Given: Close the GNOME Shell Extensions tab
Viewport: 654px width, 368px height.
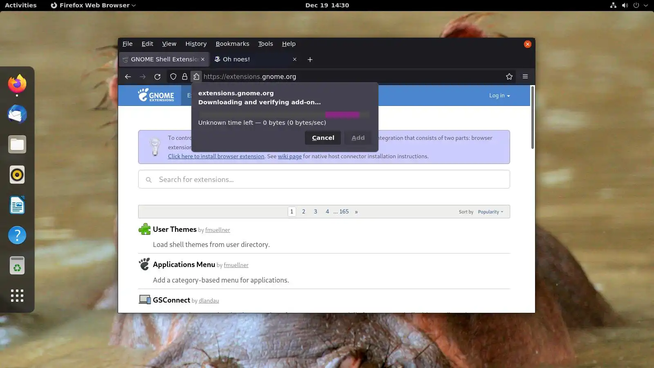Looking at the screenshot, I should click(x=202, y=59).
